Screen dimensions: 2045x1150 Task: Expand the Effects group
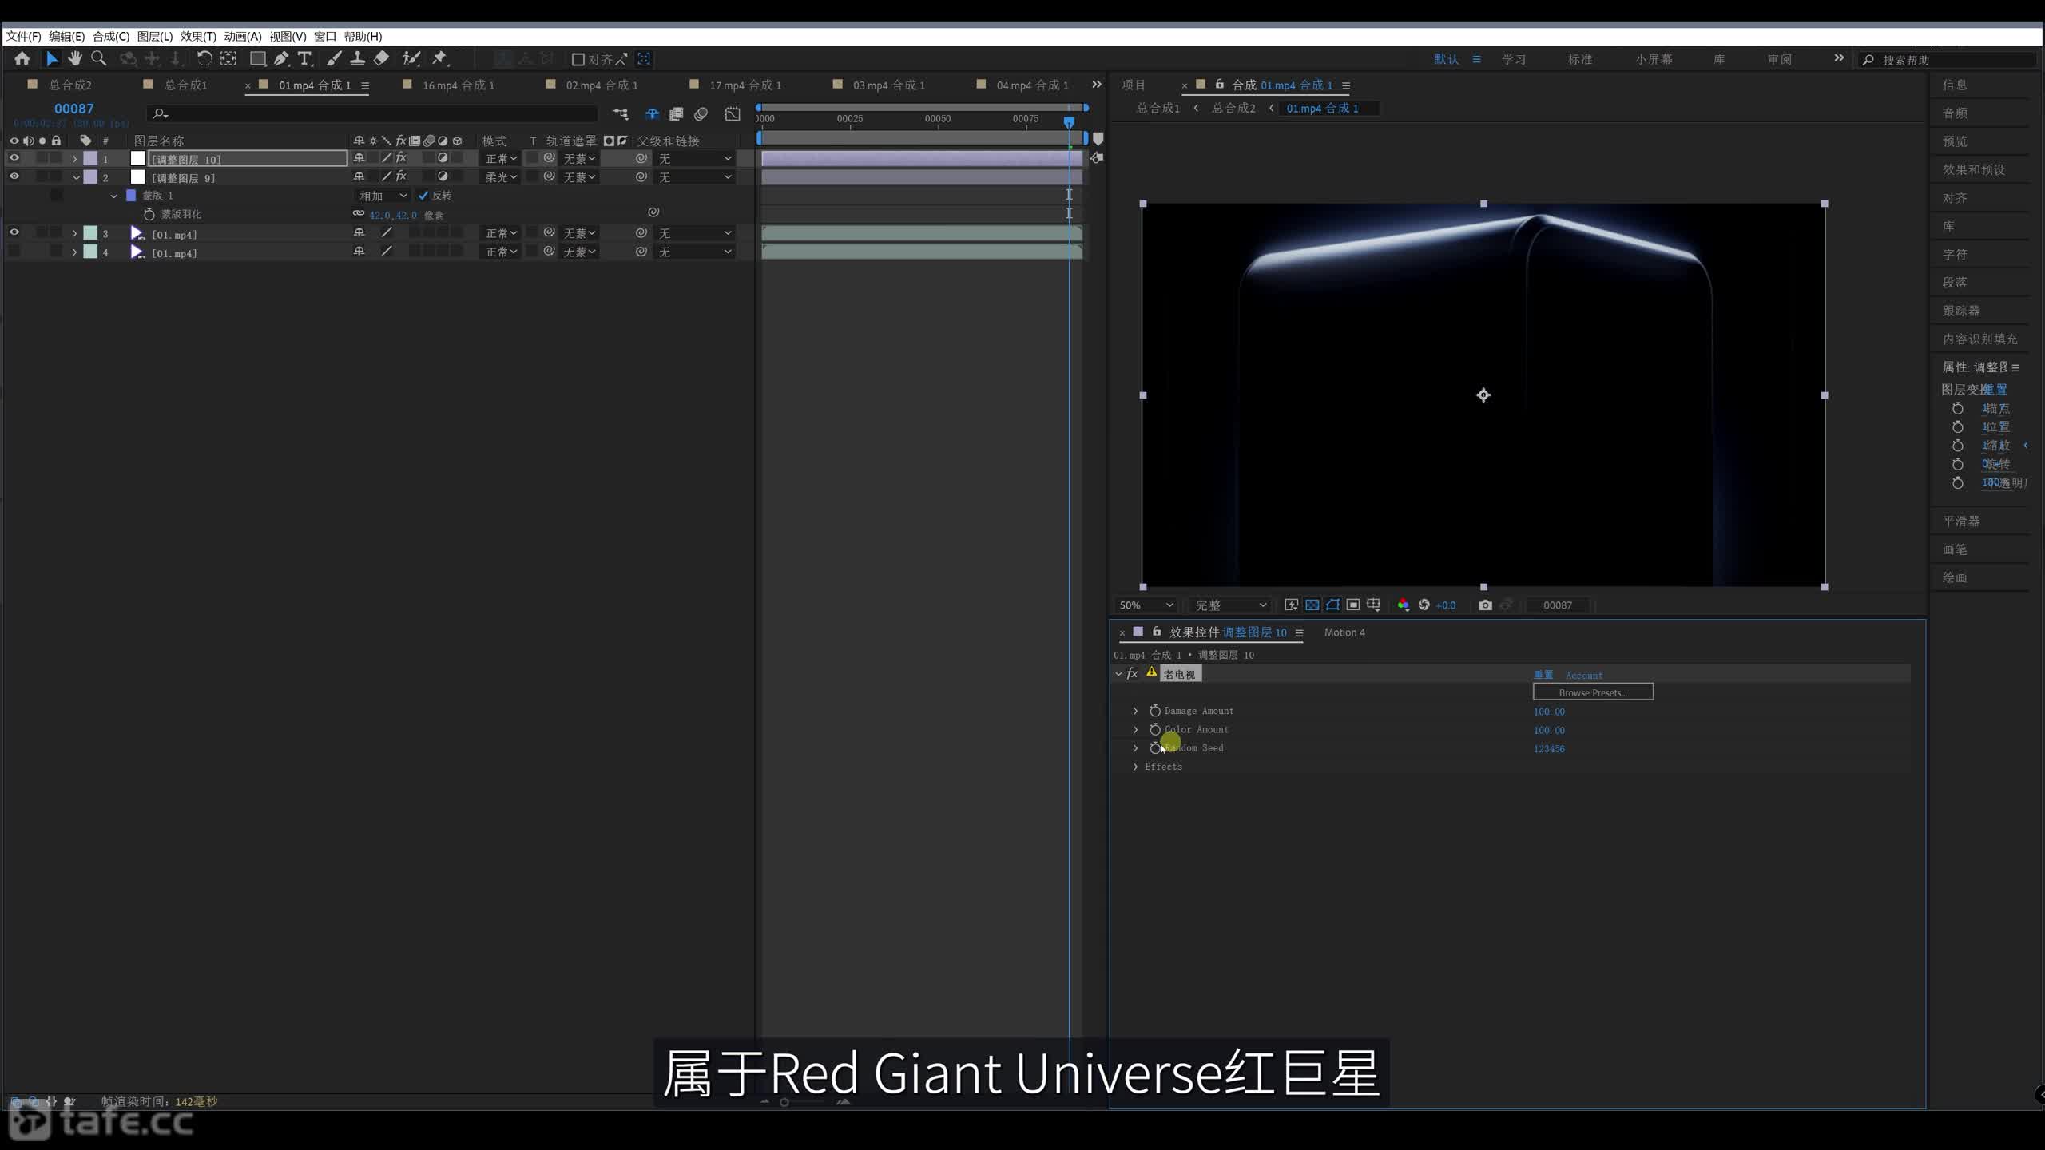tap(1136, 767)
